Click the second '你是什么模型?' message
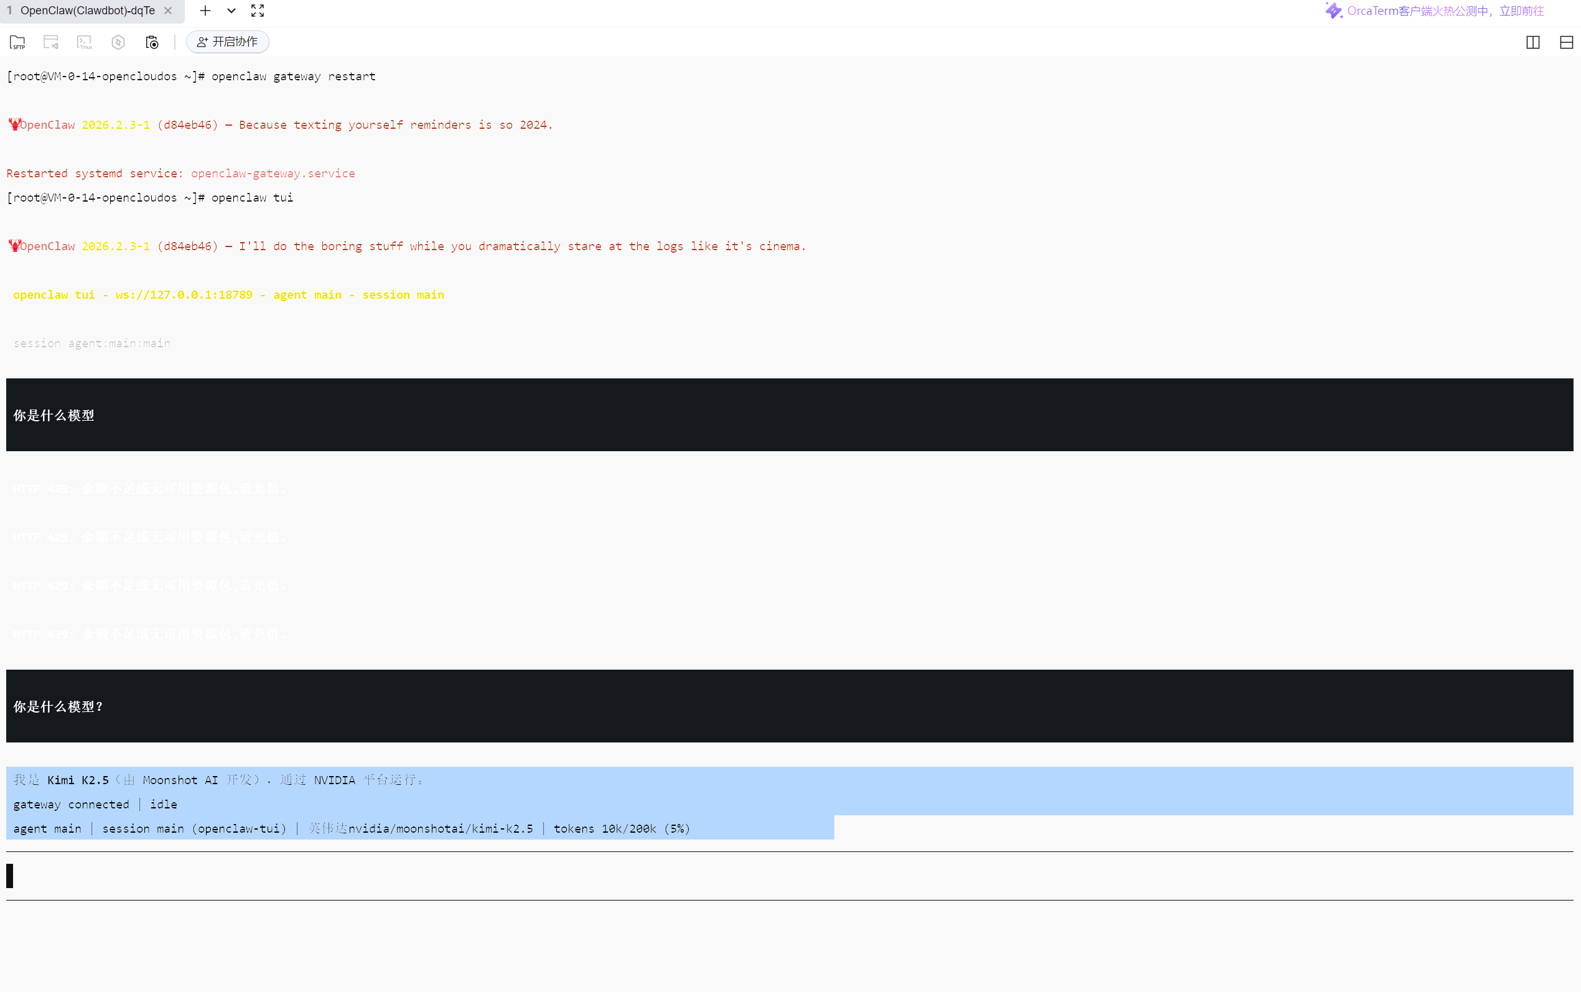 coord(58,707)
